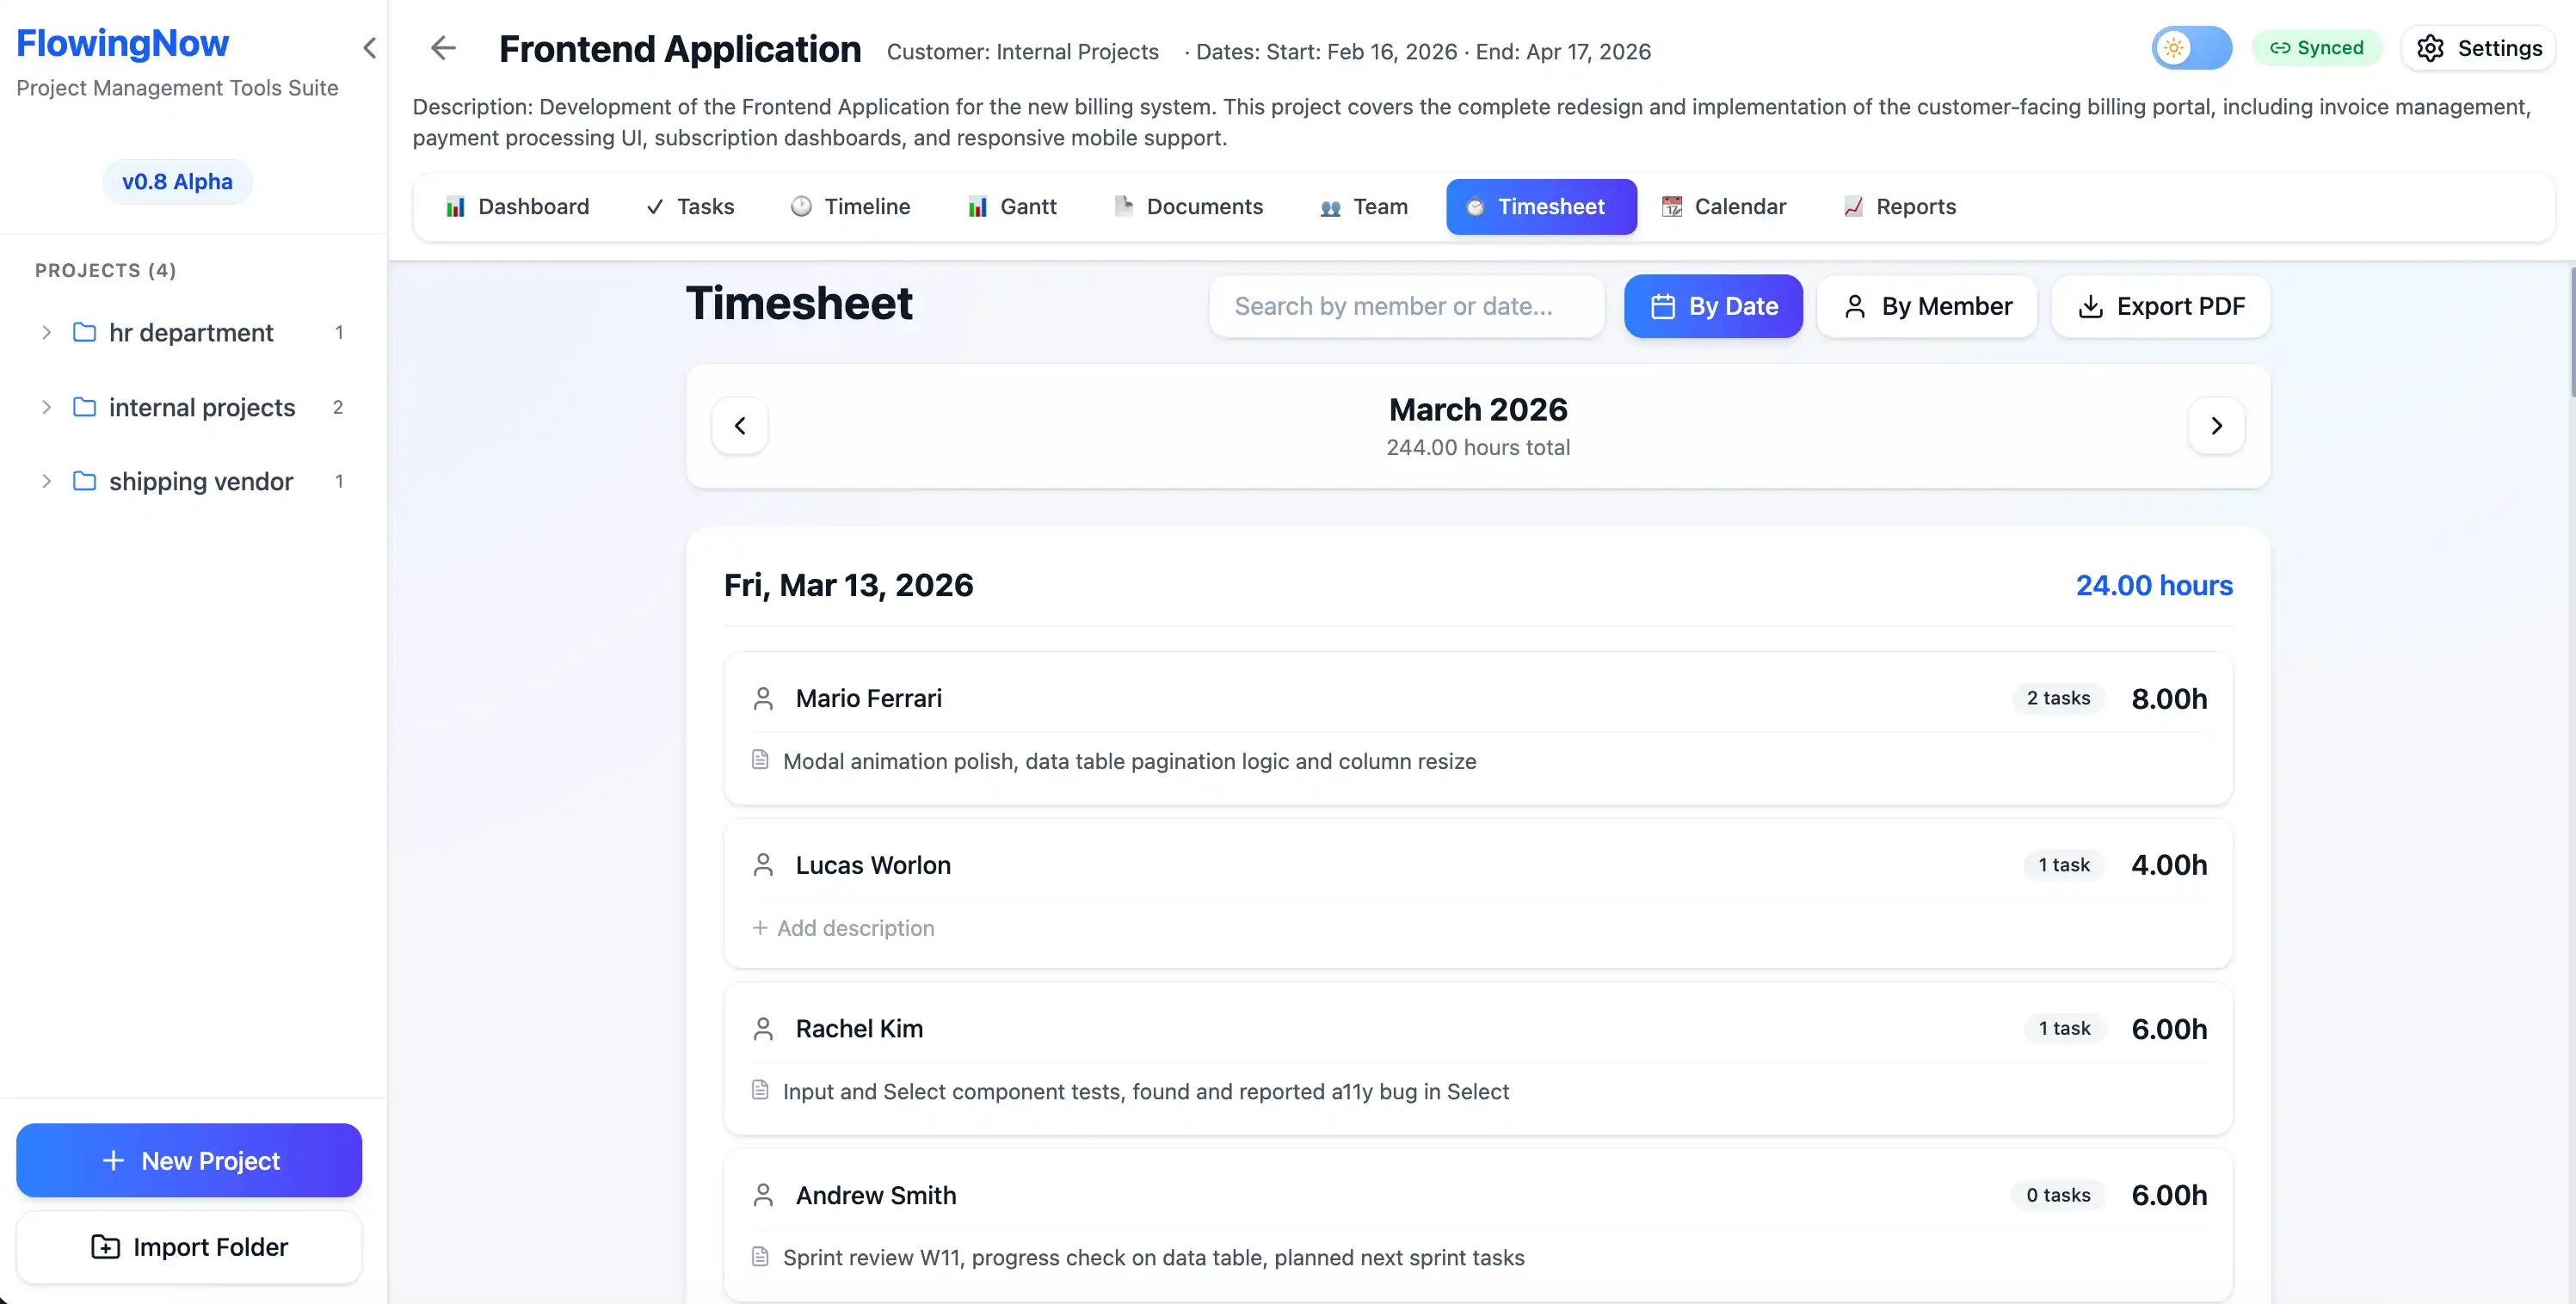Select the Gantt chart icon
This screenshot has height=1304, width=2576.
[x=977, y=206]
